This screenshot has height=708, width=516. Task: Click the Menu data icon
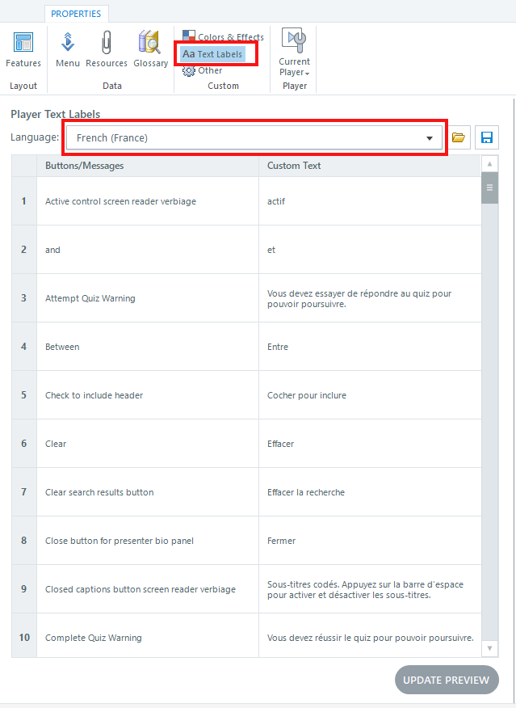(x=68, y=49)
